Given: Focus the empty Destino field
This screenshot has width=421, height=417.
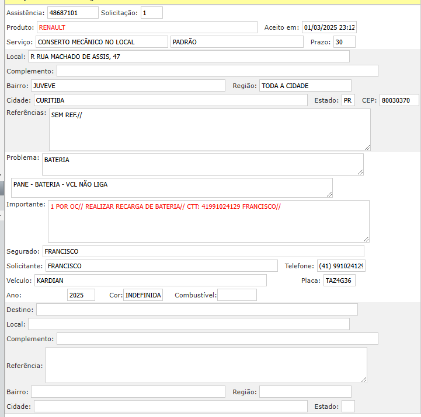Looking at the screenshot, I should pyautogui.click(x=197, y=310).
